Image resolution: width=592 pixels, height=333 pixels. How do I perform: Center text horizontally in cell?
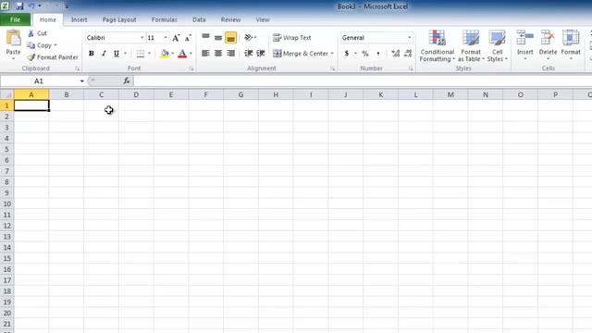(218, 54)
